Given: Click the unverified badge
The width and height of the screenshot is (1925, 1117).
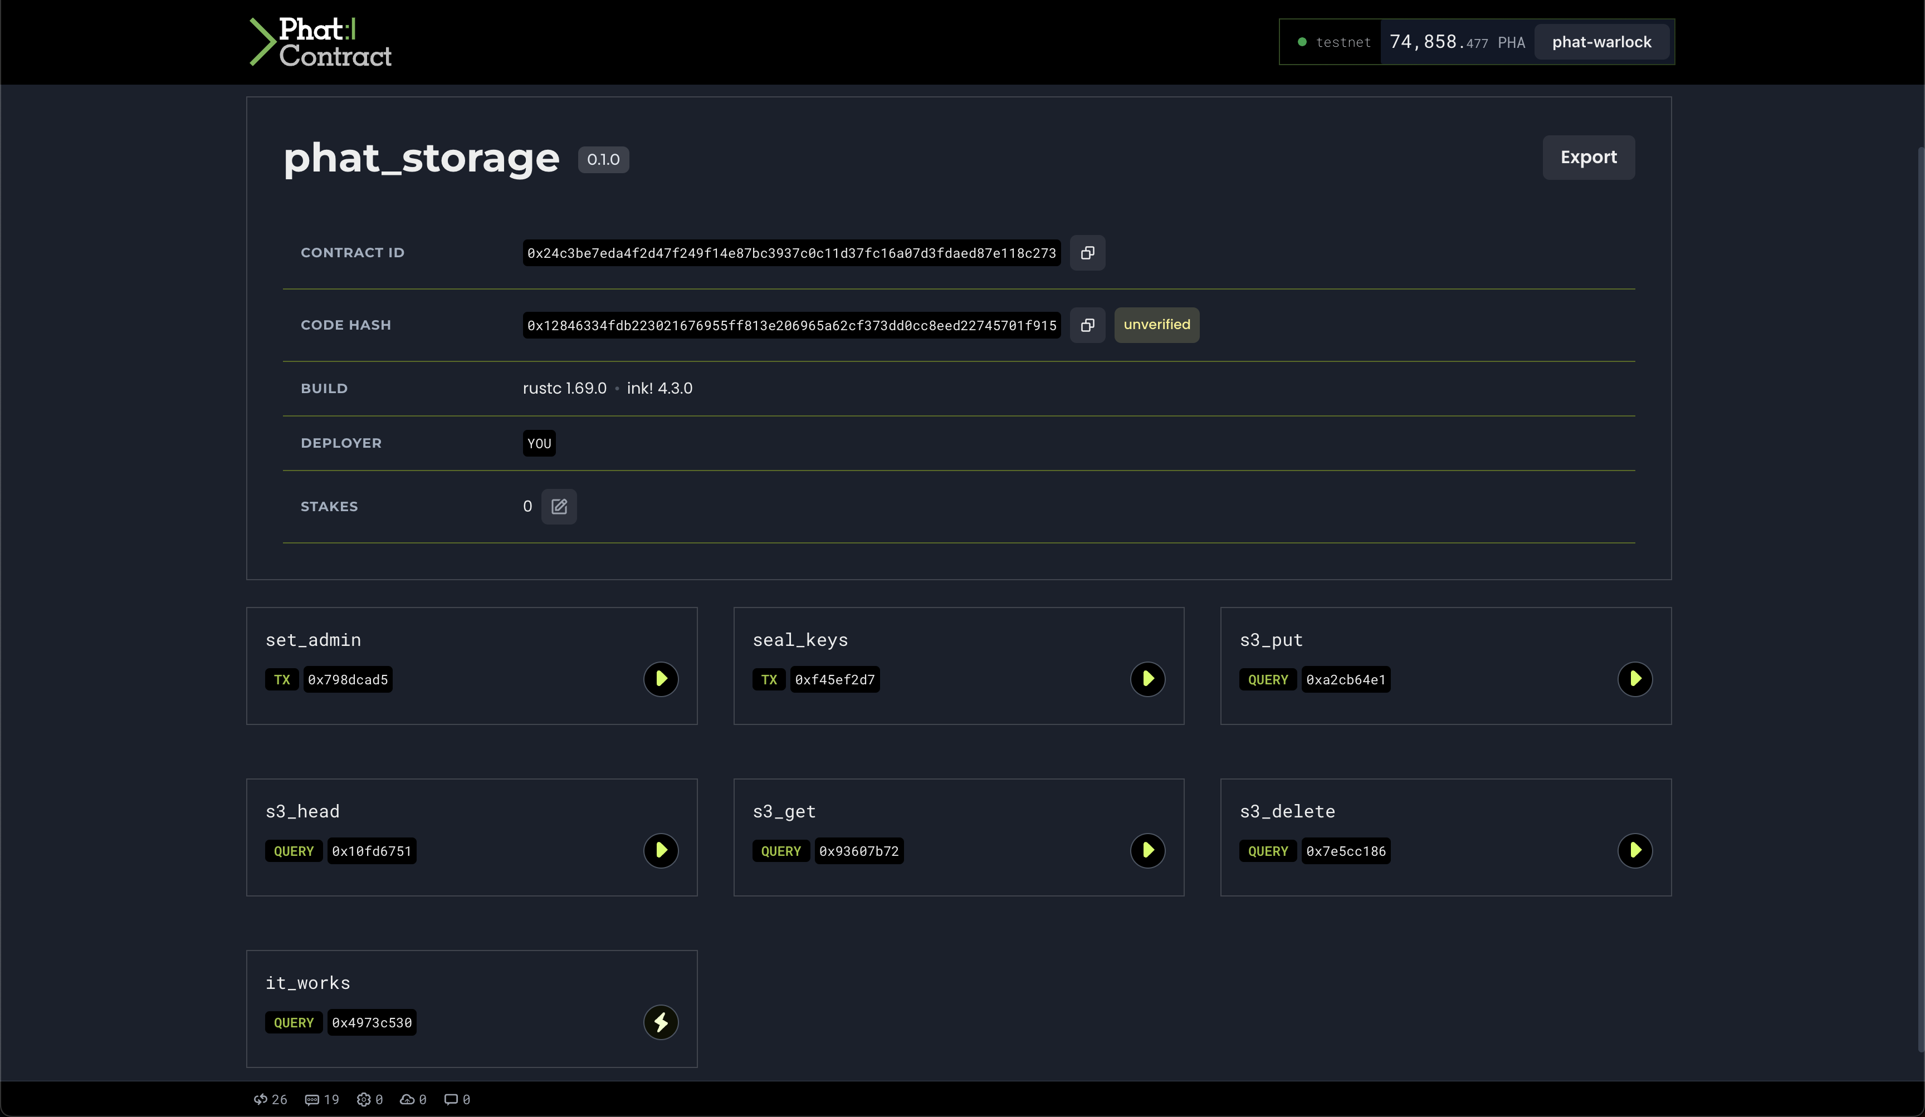Looking at the screenshot, I should tap(1156, 325).
